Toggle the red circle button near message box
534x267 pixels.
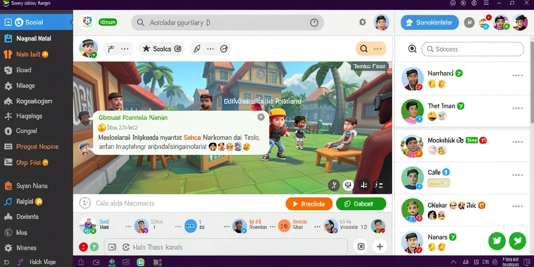tap(83, 247)
